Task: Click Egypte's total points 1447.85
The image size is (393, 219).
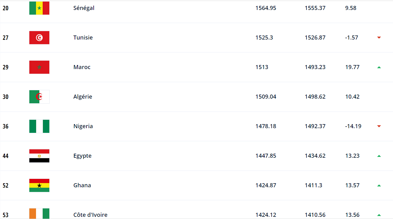Action: point(266,156)
